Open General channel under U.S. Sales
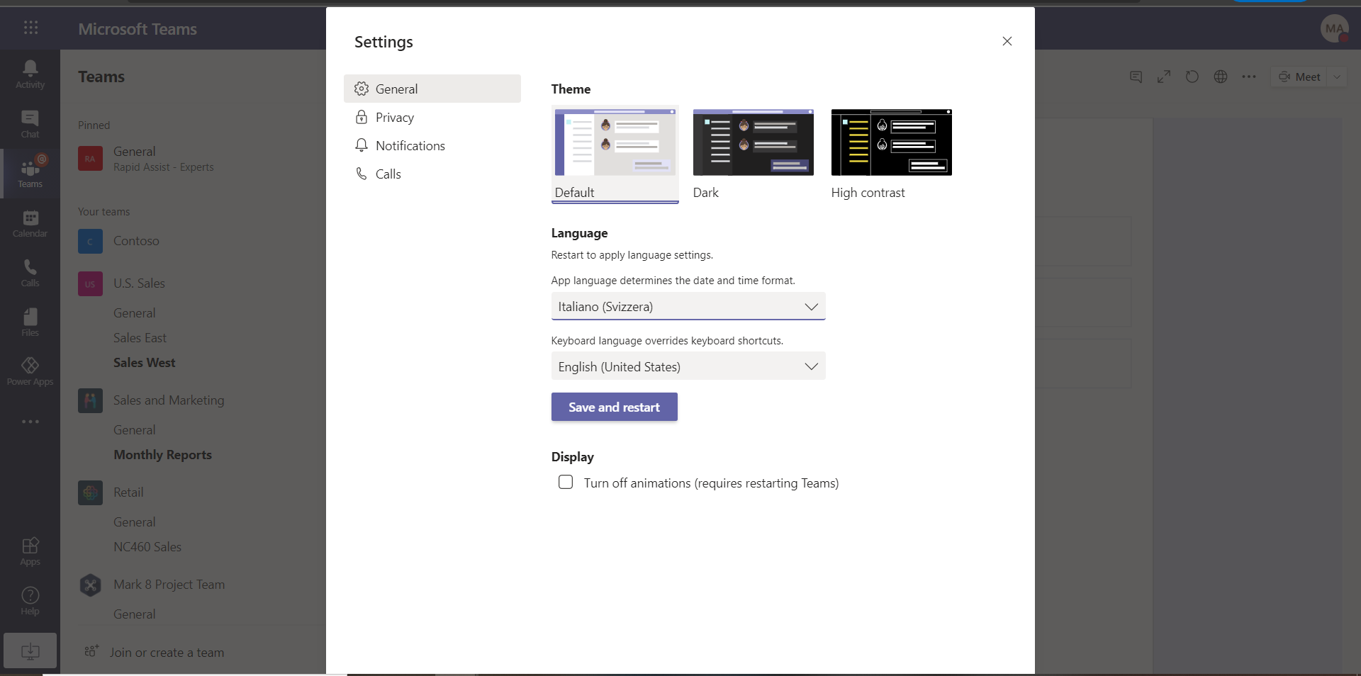Image resolution: width=1361 pixels, height=676 pixels. pyautogui.click(x=134, y=313)
